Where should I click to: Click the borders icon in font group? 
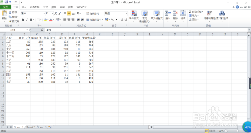[x=38, y=20]
